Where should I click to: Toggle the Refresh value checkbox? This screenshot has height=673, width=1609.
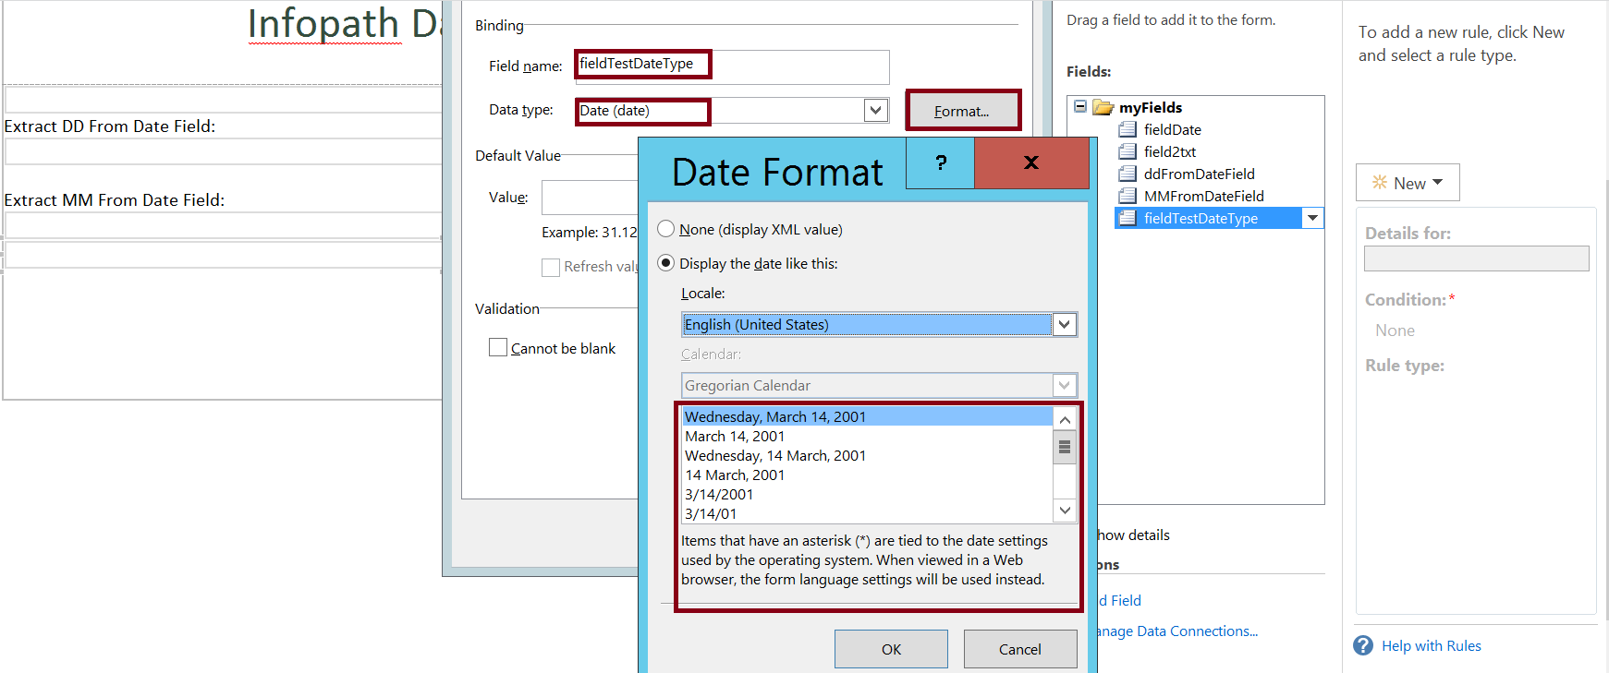[551, 267]
